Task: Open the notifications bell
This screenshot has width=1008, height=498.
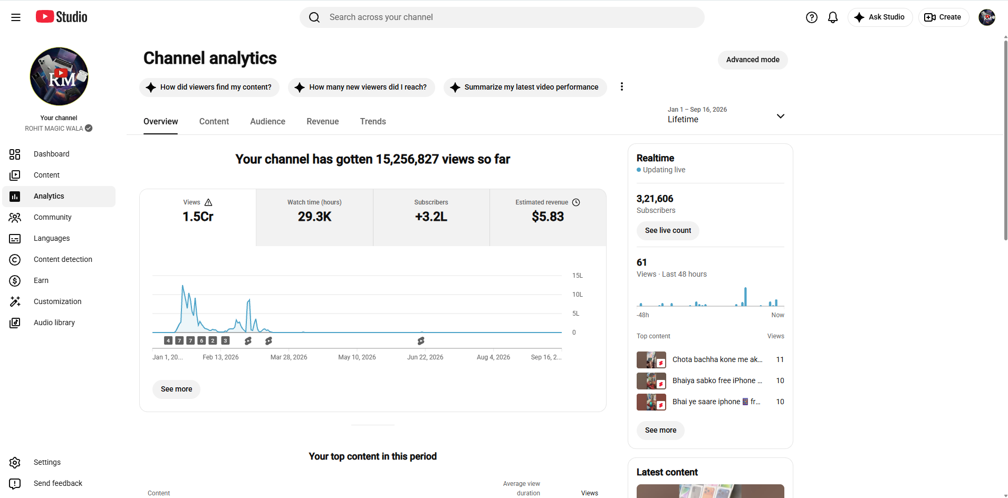Action: pyautogui.click(x=833, y=17)
